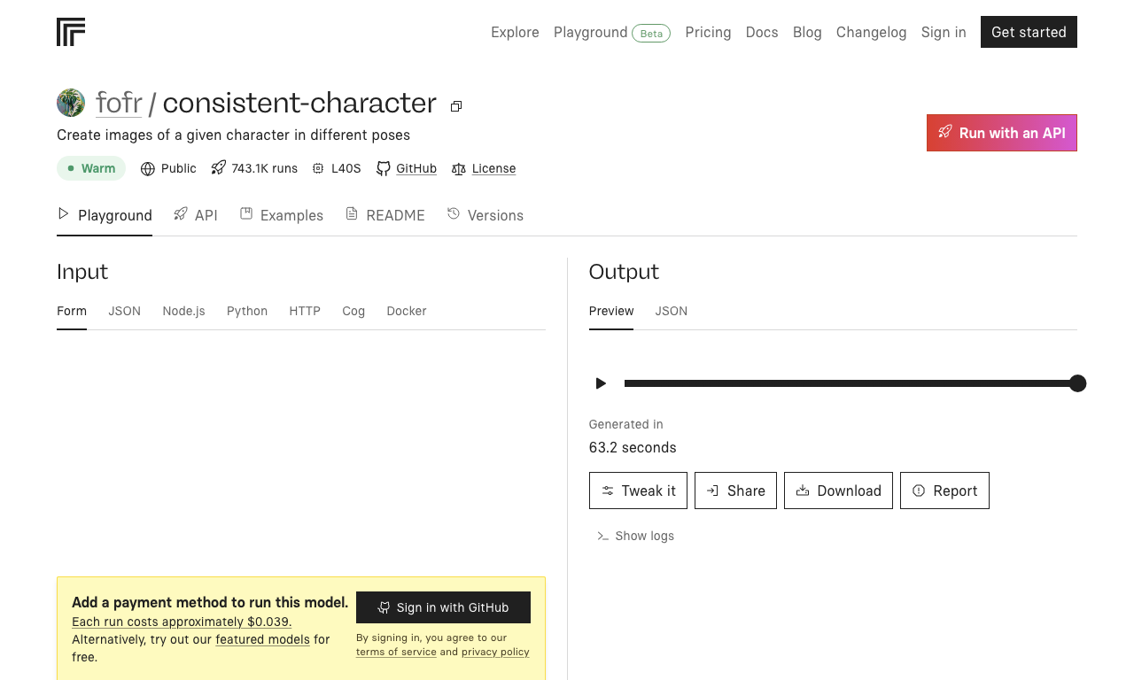Click the output progress slider handle
The image size is (1134, 680).
(1077, 383)
